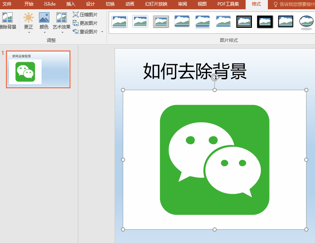Screen dimensions: 315x243
Task: Apply the fifth picture style with reflection
Action: tap(203, 22)
